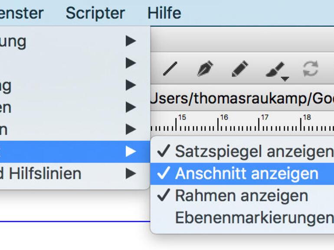Expand the Hilfslinien submenu arrow

tap(131, 173)
